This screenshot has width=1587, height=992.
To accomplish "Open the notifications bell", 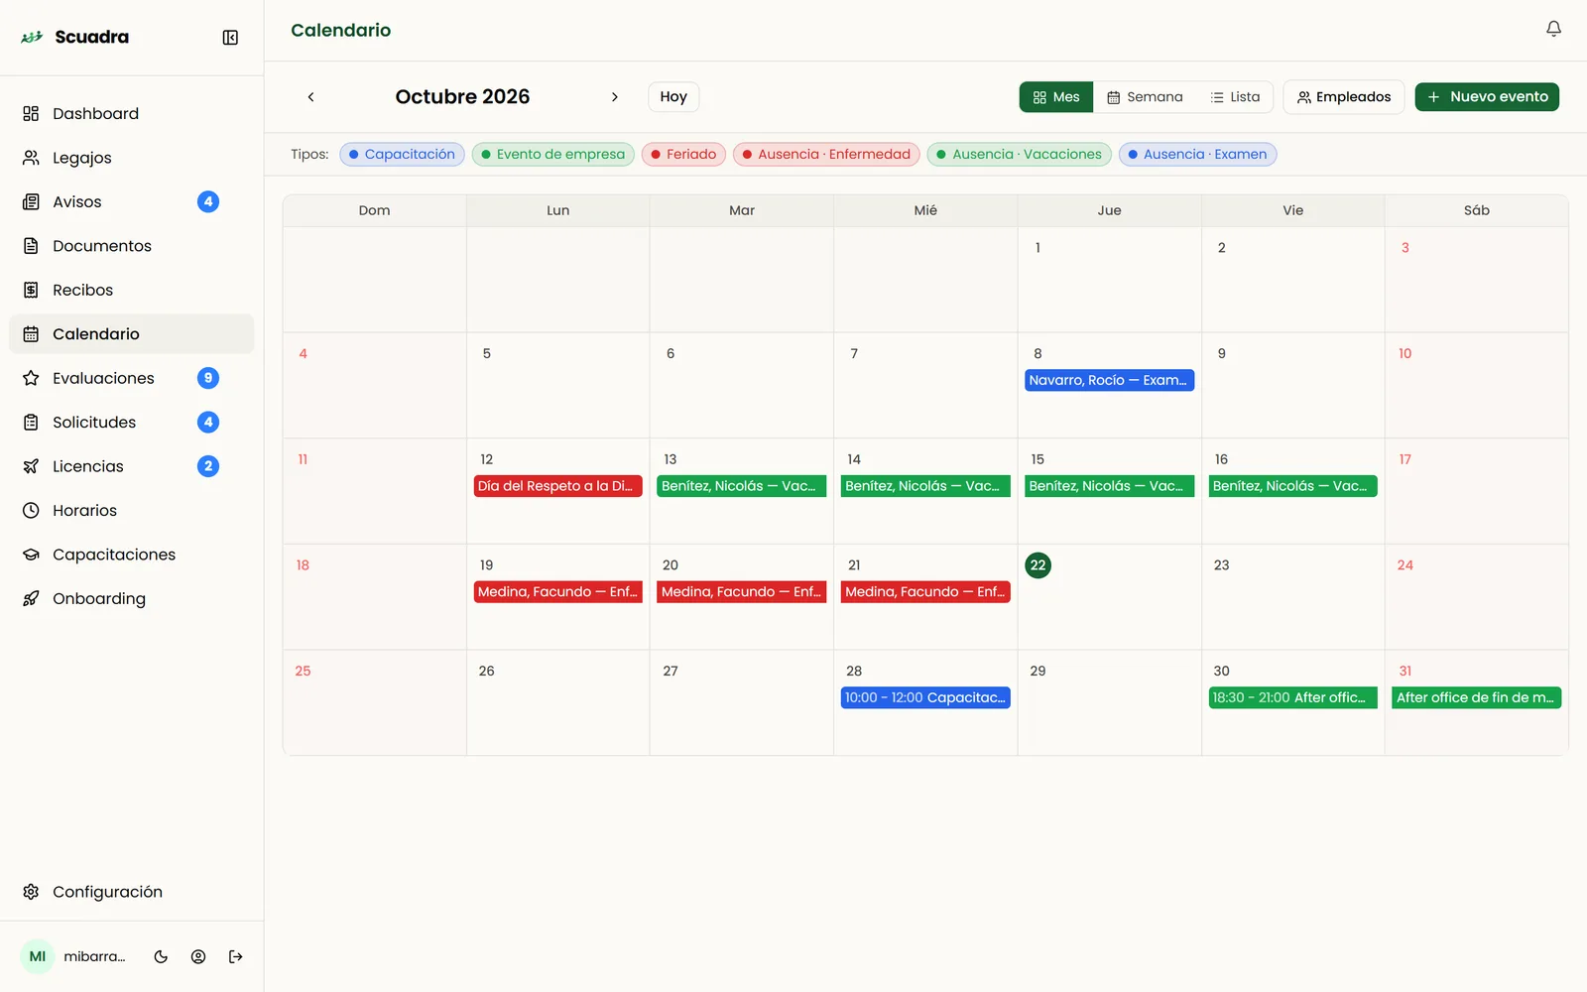I will tap(1553, 30).
